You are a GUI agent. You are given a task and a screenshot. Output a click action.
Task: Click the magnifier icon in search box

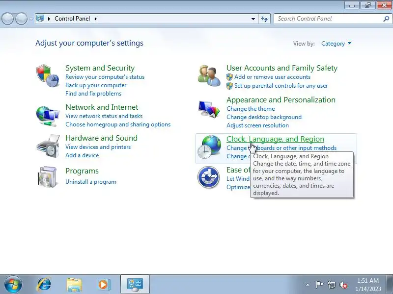pyautogui.click(x=386, y=19)
